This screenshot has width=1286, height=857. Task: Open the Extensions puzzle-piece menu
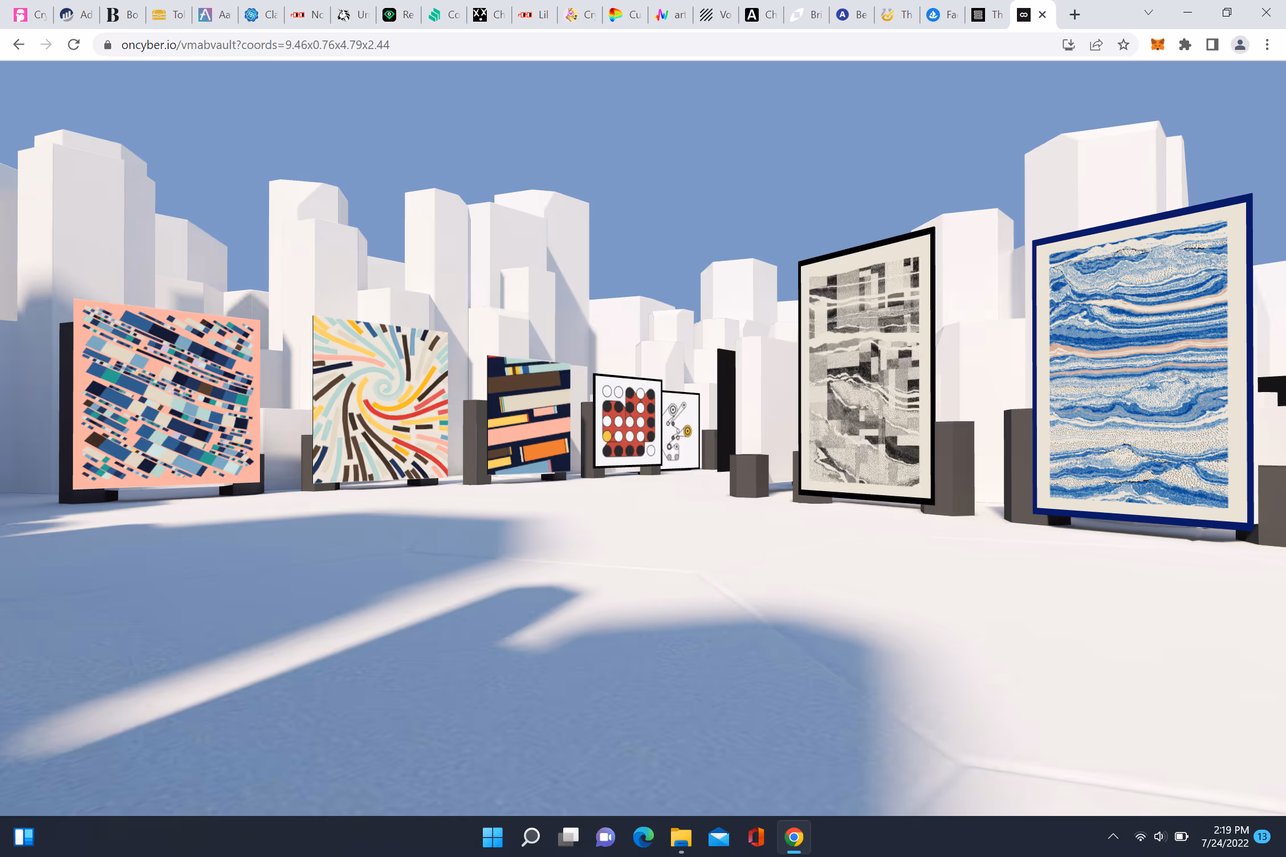1185,44
